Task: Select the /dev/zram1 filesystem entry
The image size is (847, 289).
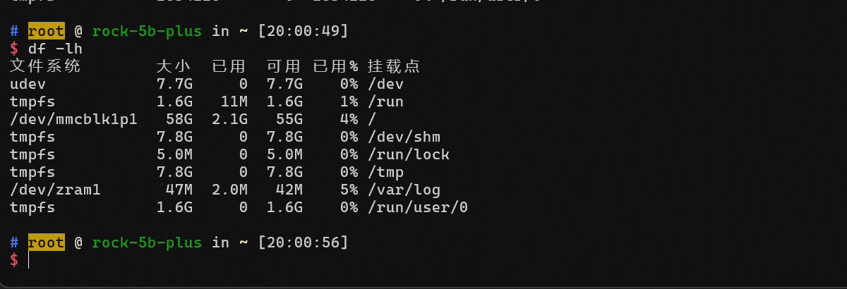Action: tap(54, 190)
